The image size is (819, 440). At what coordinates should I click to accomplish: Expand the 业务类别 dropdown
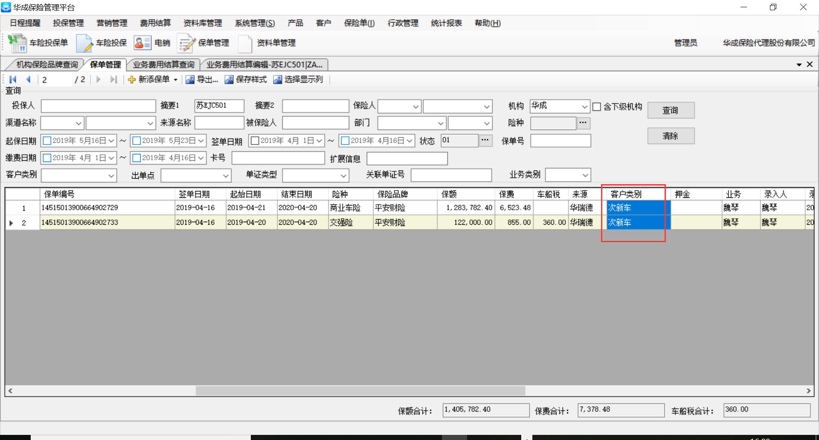(x=585, y=175)
